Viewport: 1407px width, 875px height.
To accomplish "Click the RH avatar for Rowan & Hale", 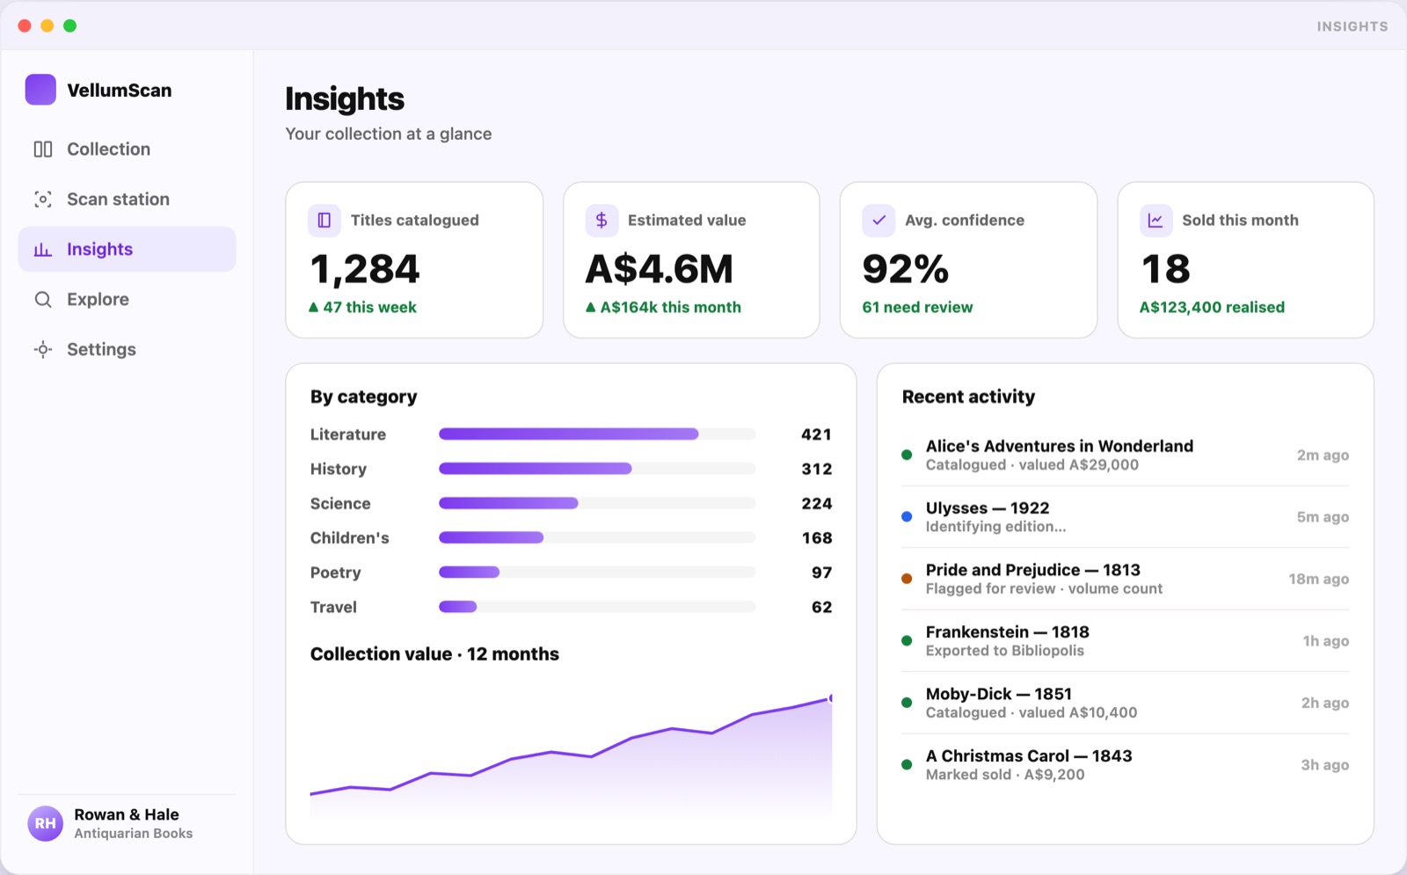I will (x=45, y=824).
